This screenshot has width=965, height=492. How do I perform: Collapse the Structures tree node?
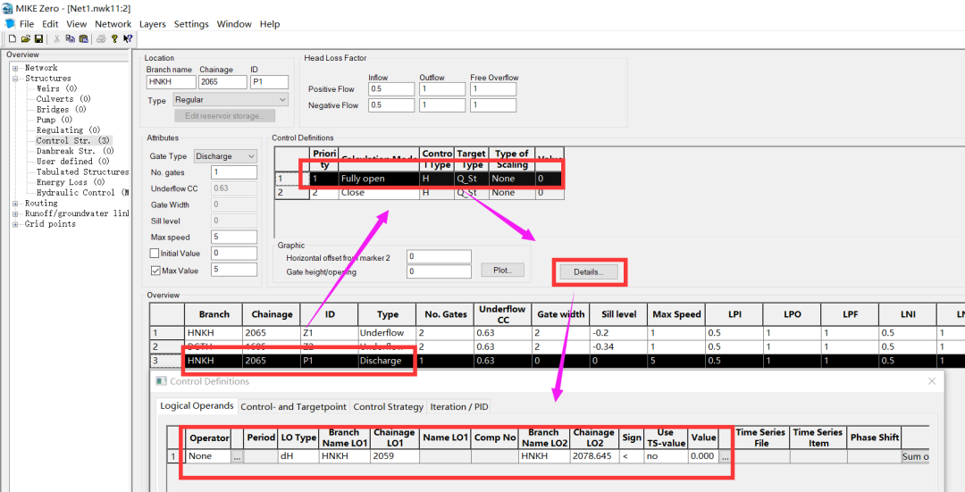point(15,79)
